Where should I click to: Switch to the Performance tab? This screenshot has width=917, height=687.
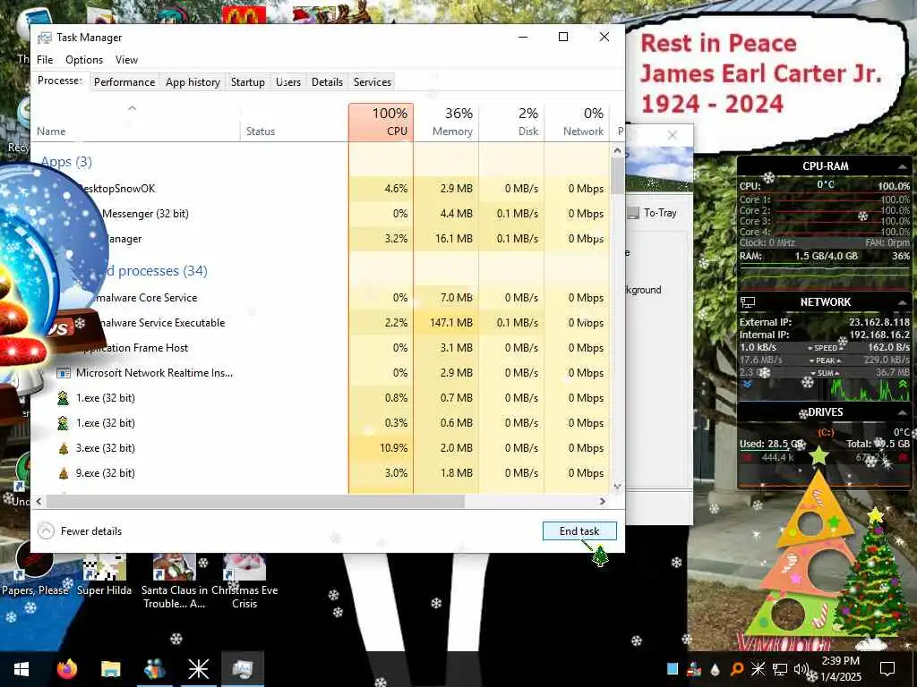124,81
